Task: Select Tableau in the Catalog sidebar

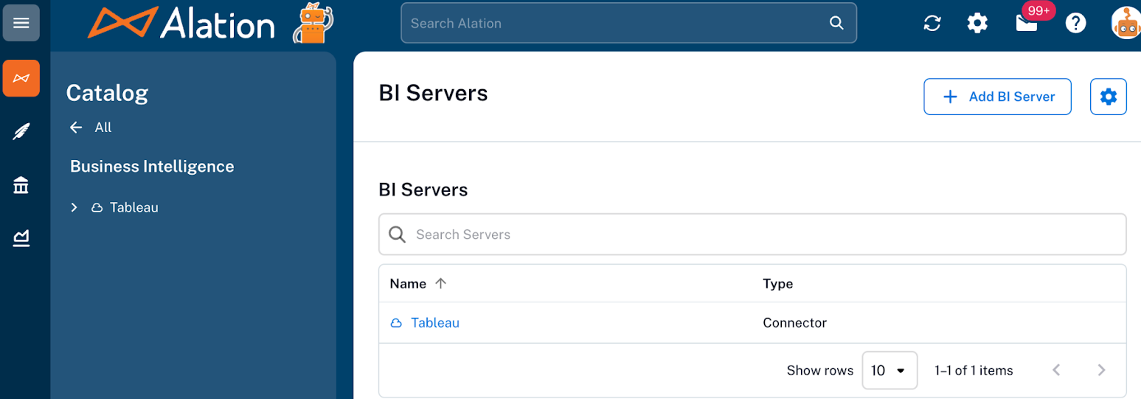Action: [134, 208]
